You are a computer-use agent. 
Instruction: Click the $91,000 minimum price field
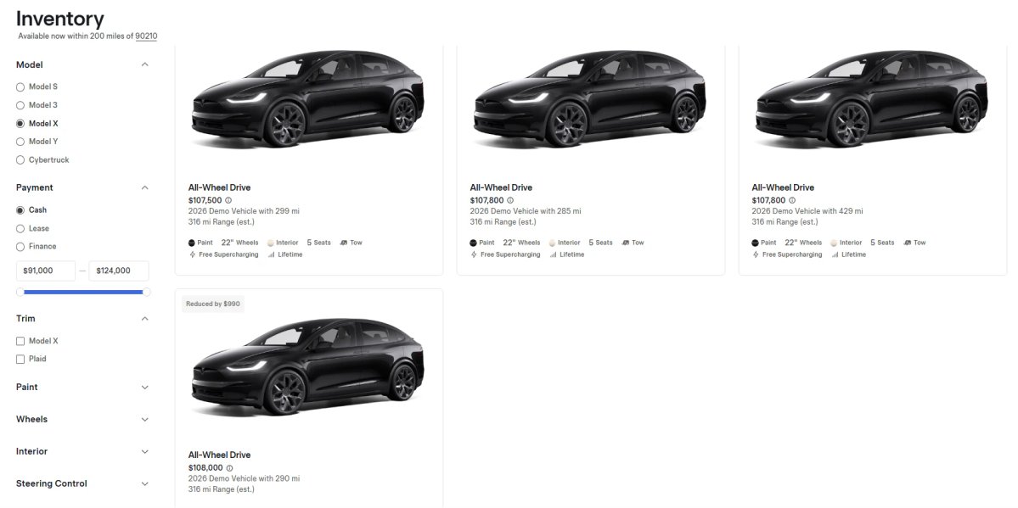click(x=46, y=271)
